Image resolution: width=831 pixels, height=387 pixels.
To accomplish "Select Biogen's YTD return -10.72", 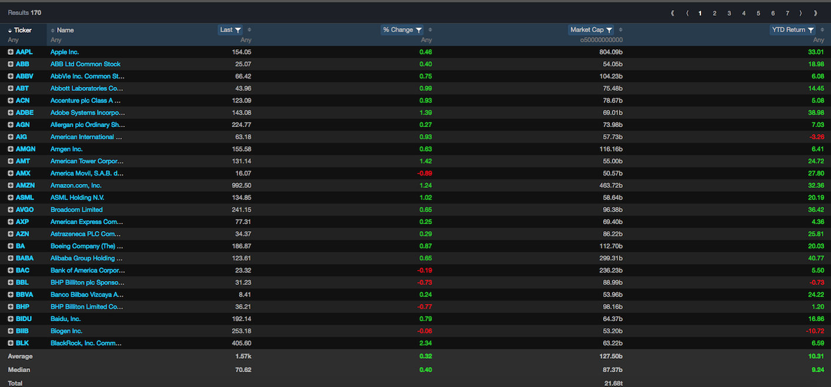I will click(x=815, y=331).
